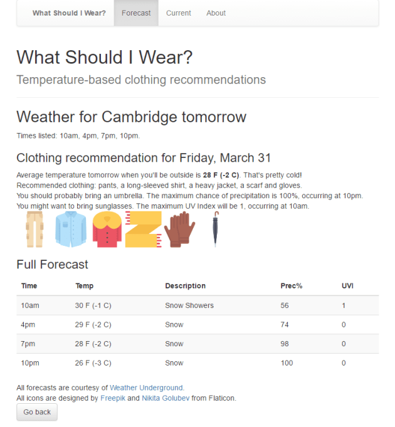Visit the Freepik designer link
This screenshot has width=395, height=427.
[112, 398]
